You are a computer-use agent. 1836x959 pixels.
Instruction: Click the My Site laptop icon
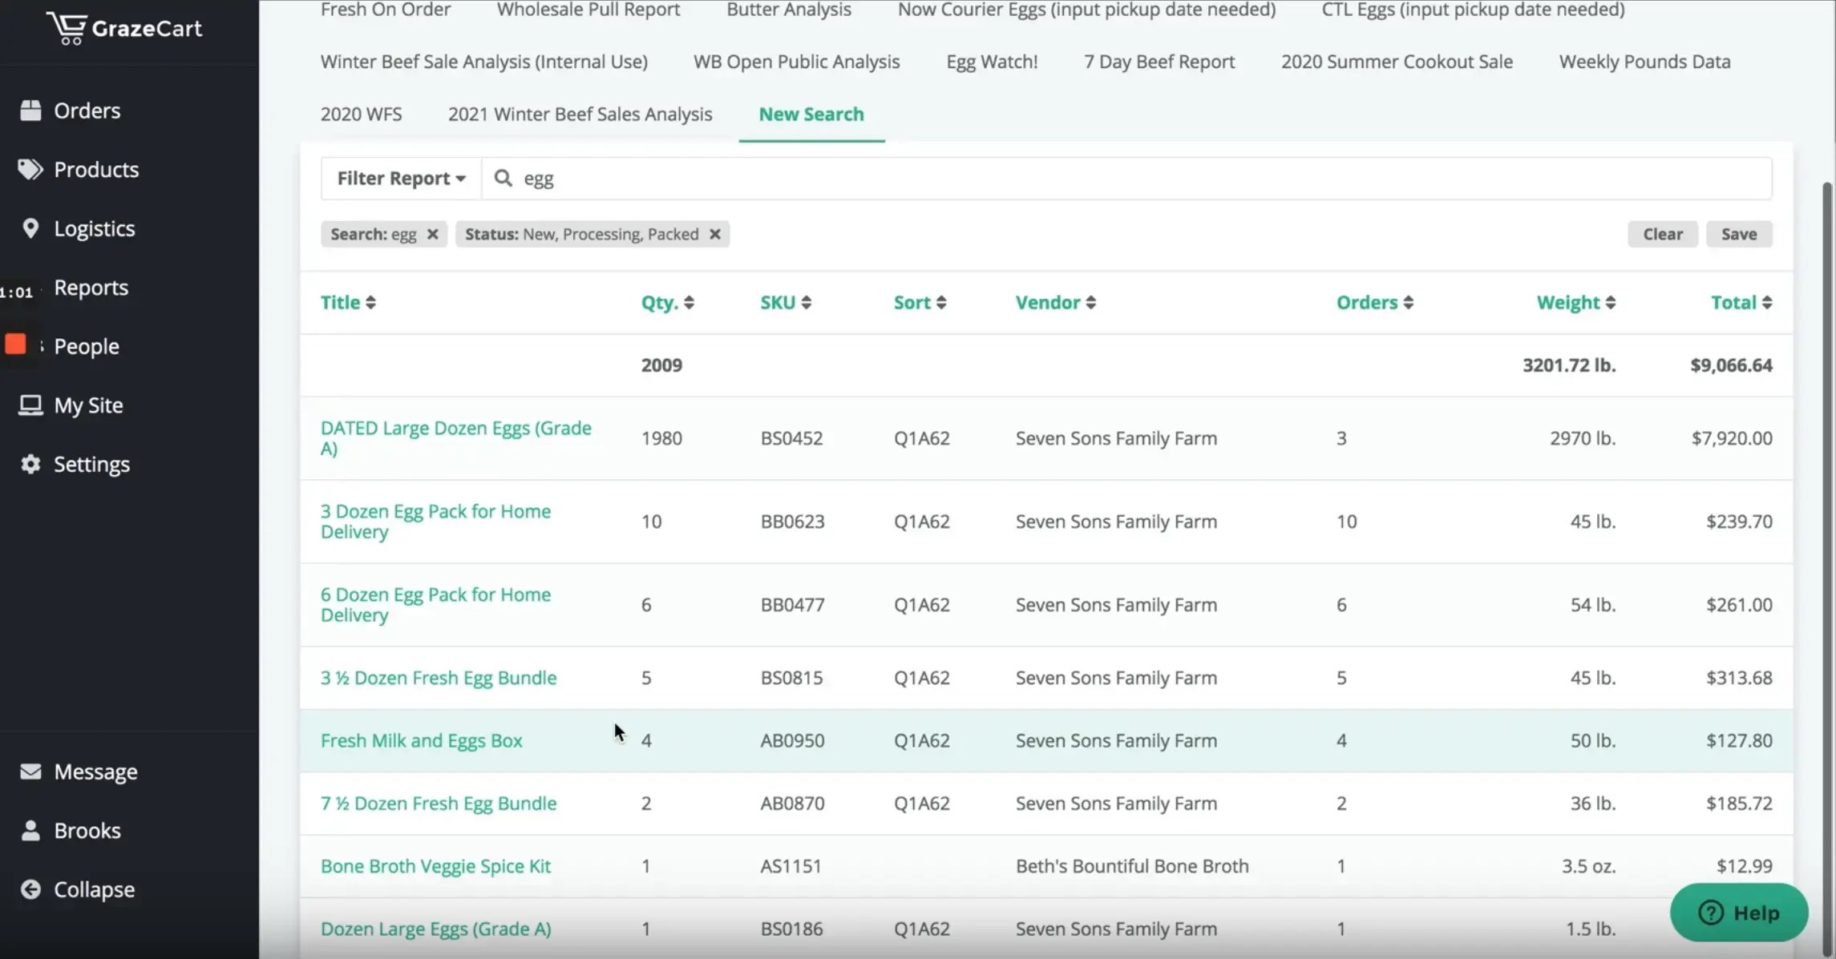30,405
